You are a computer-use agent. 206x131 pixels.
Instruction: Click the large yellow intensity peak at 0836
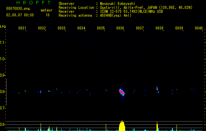point(122,126)
